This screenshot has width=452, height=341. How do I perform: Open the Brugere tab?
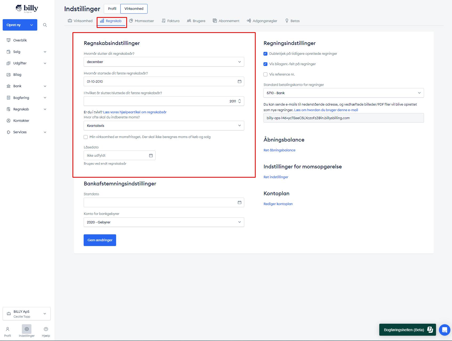click(x=196, y=21)
